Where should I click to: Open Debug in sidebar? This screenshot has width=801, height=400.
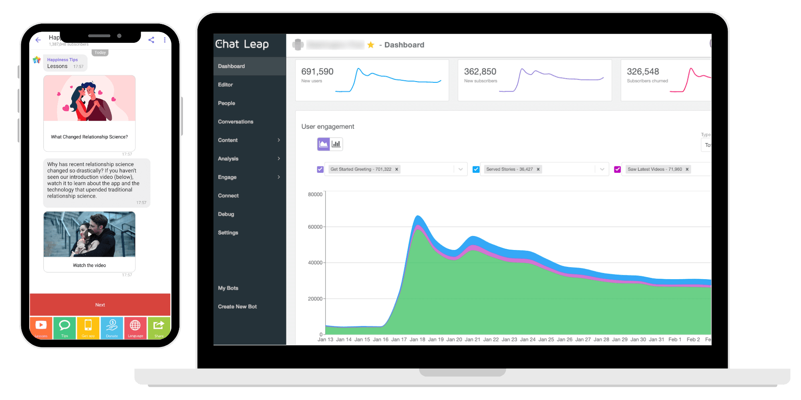click(250, 214)
